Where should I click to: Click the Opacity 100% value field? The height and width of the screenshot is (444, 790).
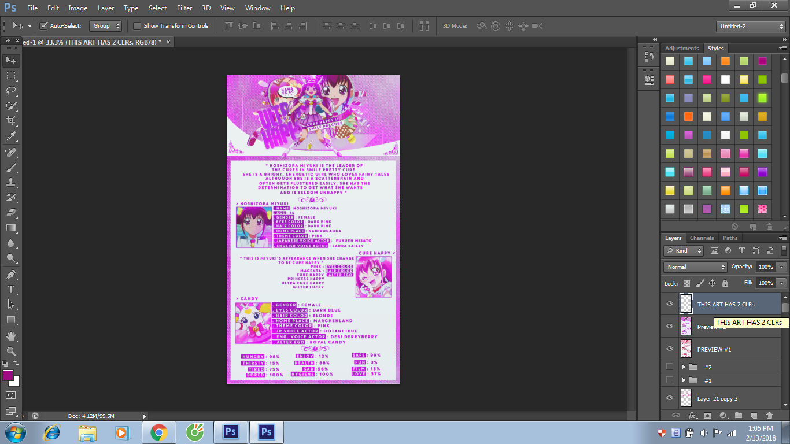(x=766, y=267)
